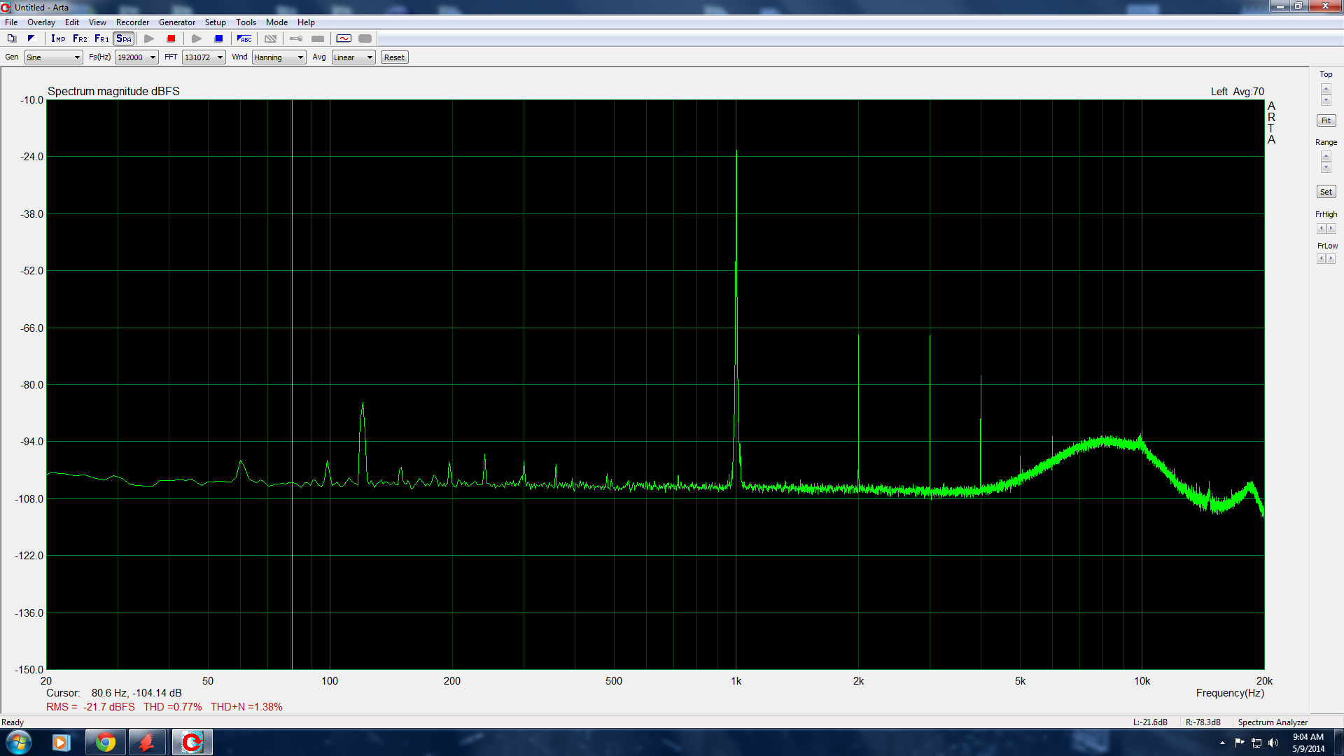Click the Action Center flag icon

tap(1239, 743)
